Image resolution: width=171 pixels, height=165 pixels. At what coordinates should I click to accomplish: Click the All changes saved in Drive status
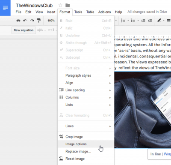pos(147,12)
